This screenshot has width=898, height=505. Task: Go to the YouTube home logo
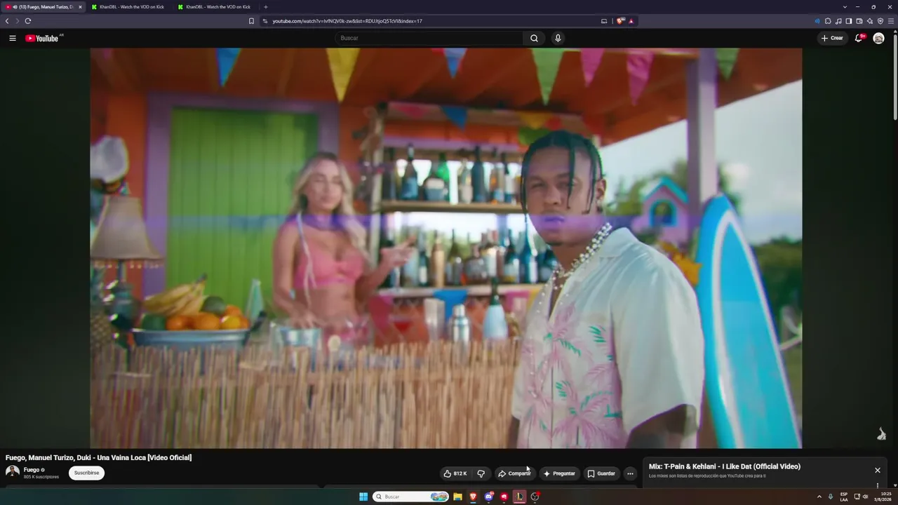[x=42, y=38]
